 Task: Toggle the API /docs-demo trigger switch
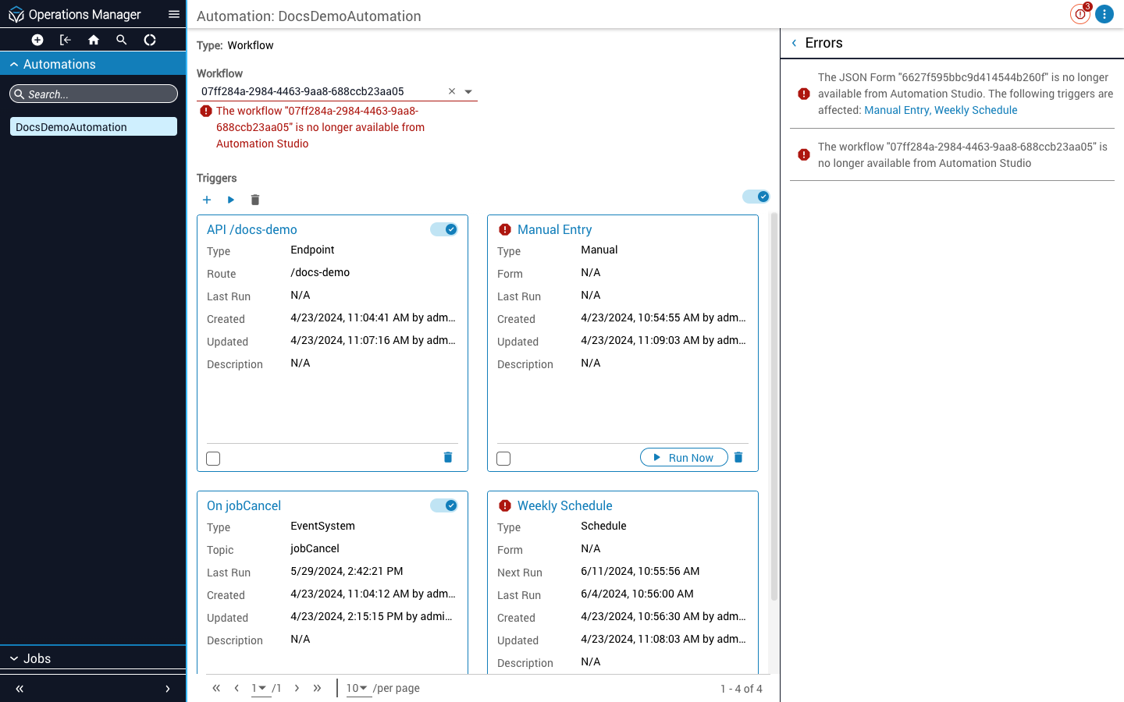[x=444, y=229]
